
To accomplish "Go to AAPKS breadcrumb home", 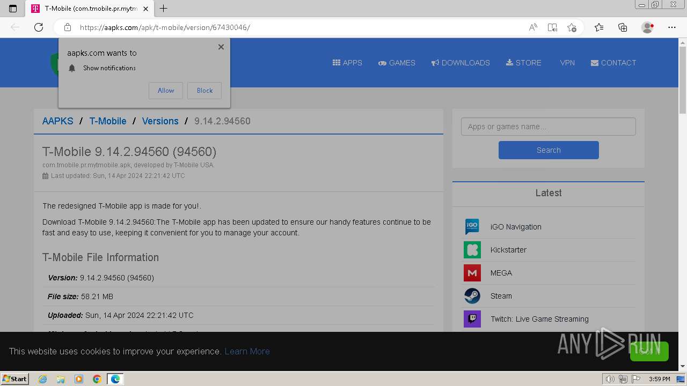I will (58, 121).
